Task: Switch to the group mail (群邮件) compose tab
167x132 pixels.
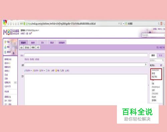Action: tap(33, 42)
